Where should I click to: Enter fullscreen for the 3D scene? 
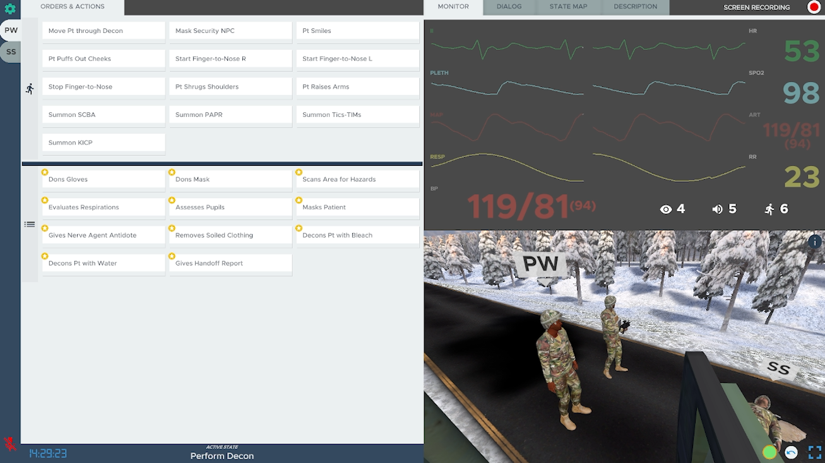click(815, 452)
